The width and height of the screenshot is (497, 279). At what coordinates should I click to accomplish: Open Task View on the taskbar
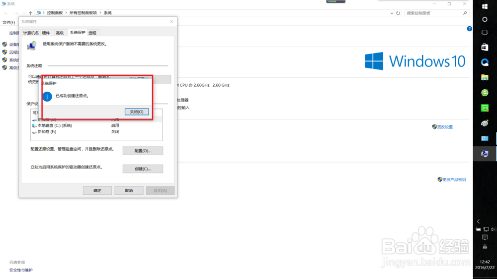point(485,32)
